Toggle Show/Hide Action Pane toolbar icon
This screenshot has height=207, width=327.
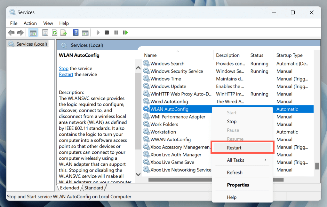85,33
